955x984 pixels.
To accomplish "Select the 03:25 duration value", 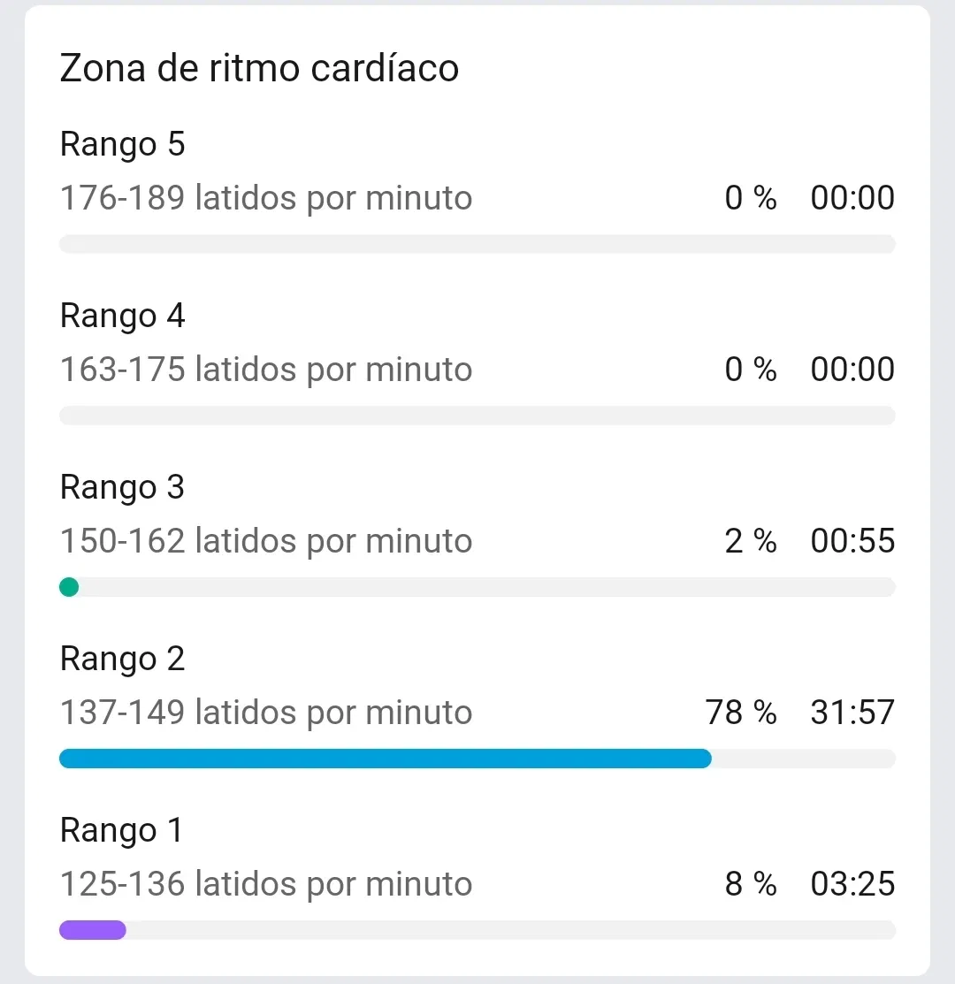I will [852, 884].
